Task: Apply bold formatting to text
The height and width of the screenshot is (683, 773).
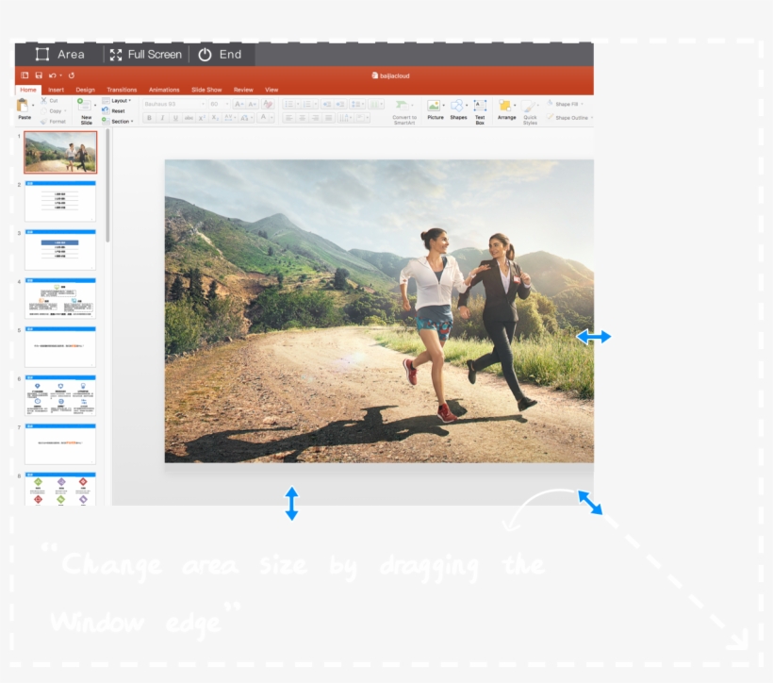Action: coord(149,117)
